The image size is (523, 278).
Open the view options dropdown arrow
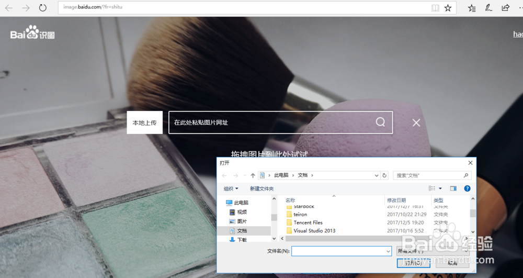coord(440,188)
